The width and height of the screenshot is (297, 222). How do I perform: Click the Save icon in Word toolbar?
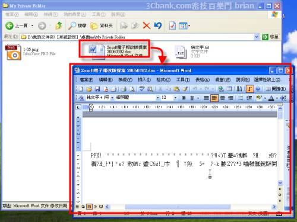pyautogui.click(x=97, y=89)
